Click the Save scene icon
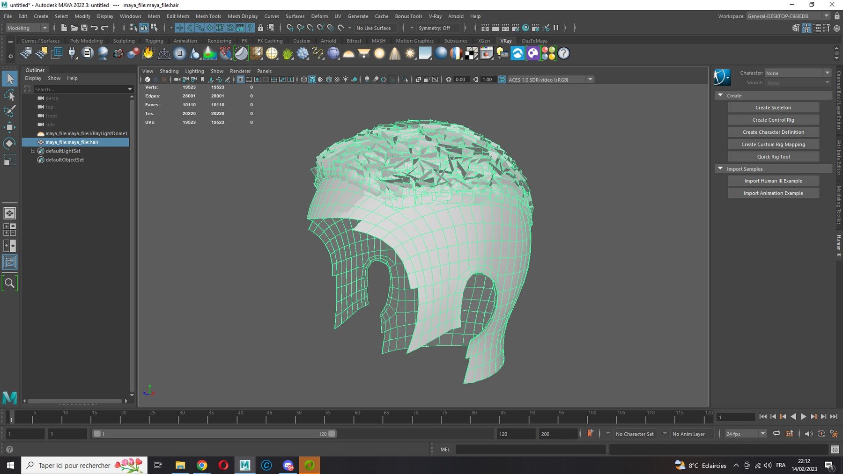843x474 pixels. pos(84,28)
